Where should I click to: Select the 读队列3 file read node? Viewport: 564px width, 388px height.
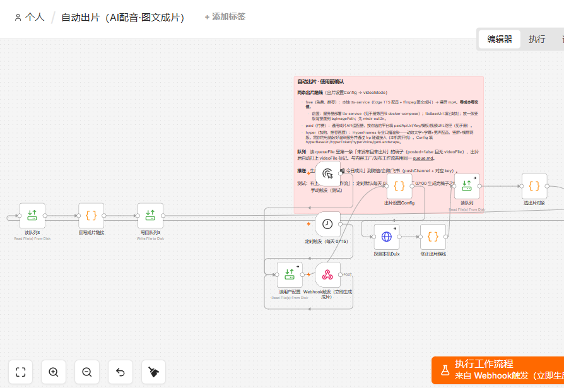32,216
